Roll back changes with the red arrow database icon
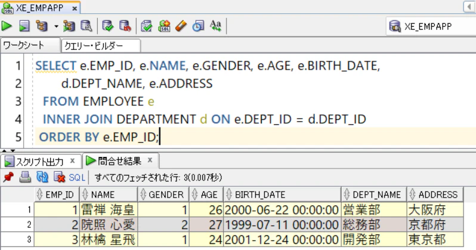 [x=125, y=26]
